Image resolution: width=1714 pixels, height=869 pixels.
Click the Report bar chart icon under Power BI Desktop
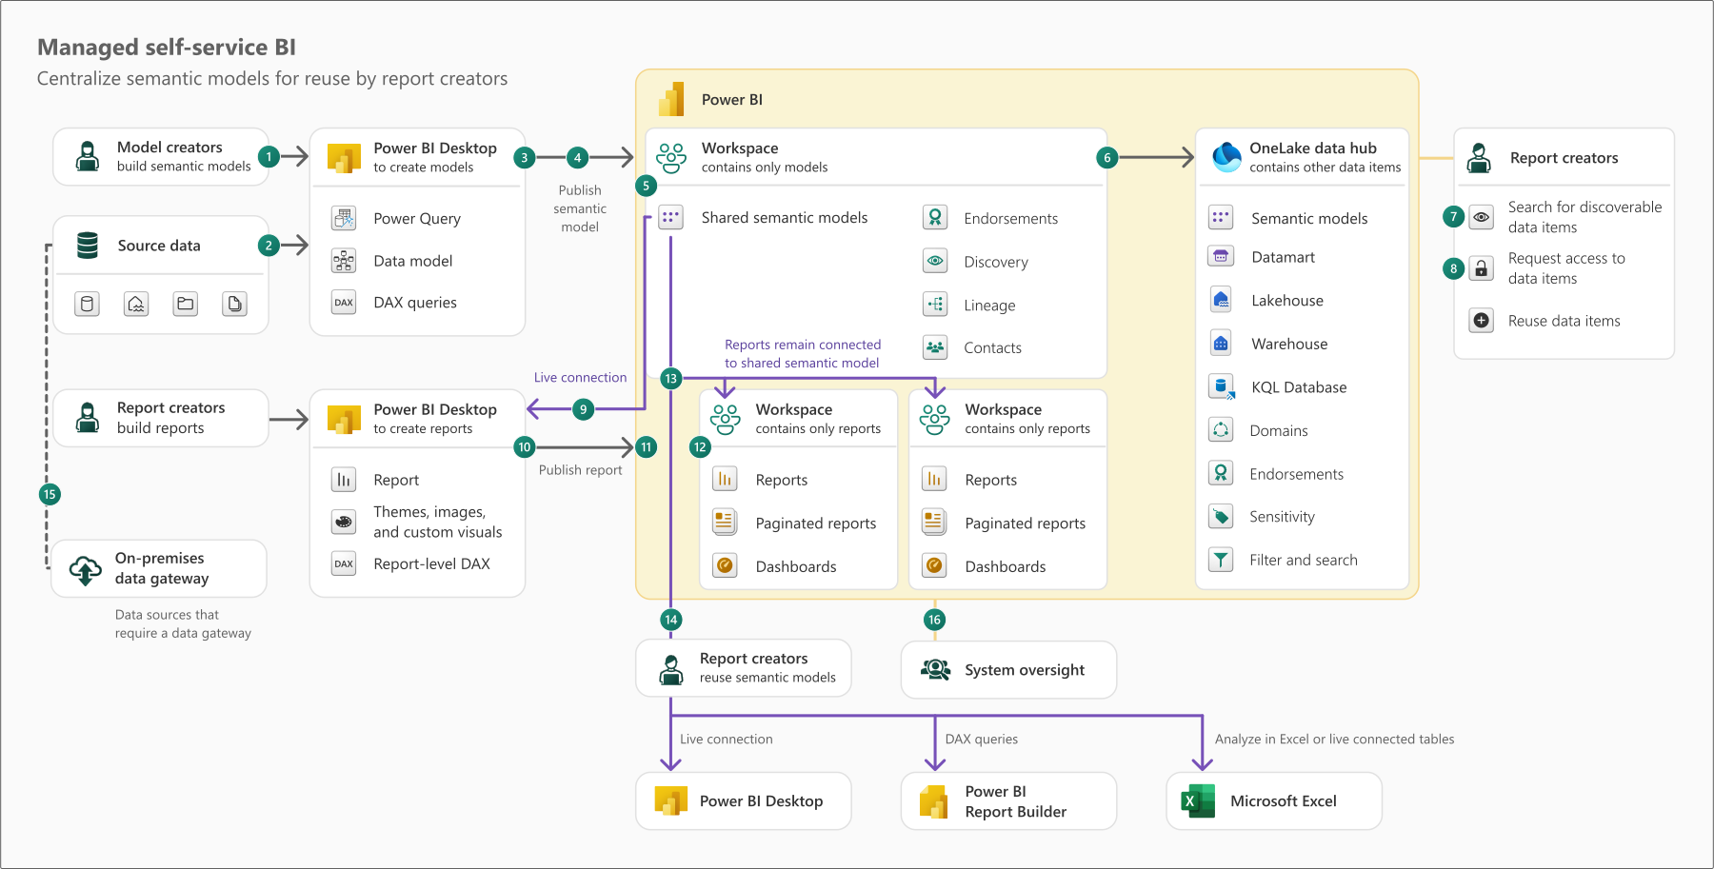[x=344, y=479]
